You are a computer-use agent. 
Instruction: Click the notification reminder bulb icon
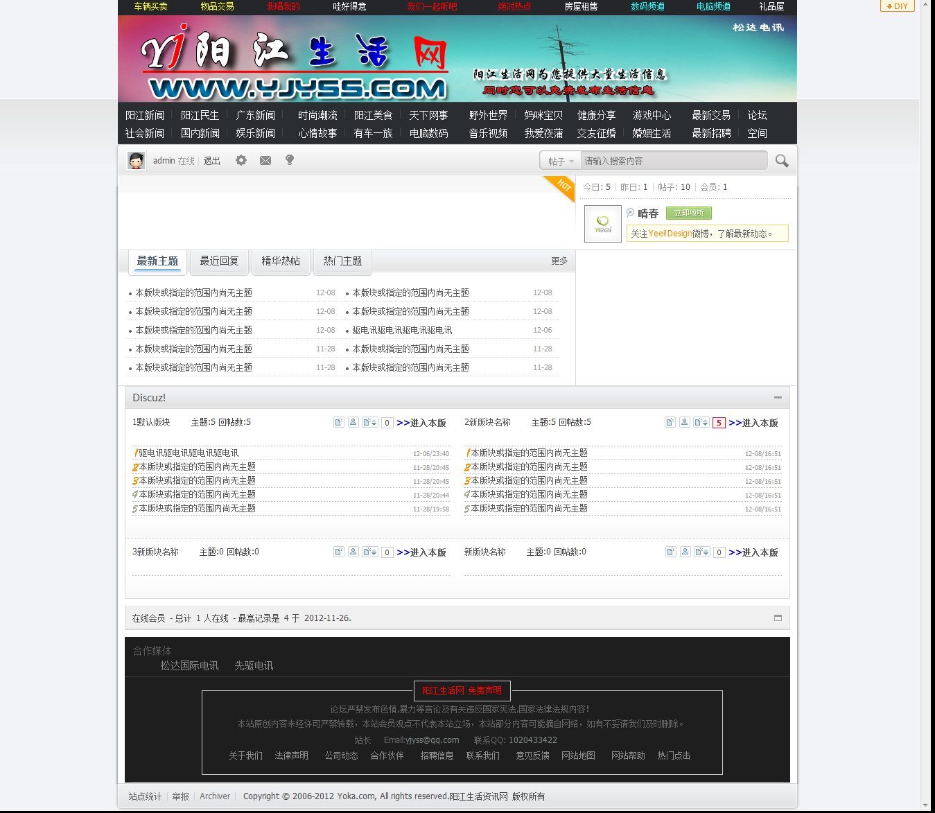[289, 160]
